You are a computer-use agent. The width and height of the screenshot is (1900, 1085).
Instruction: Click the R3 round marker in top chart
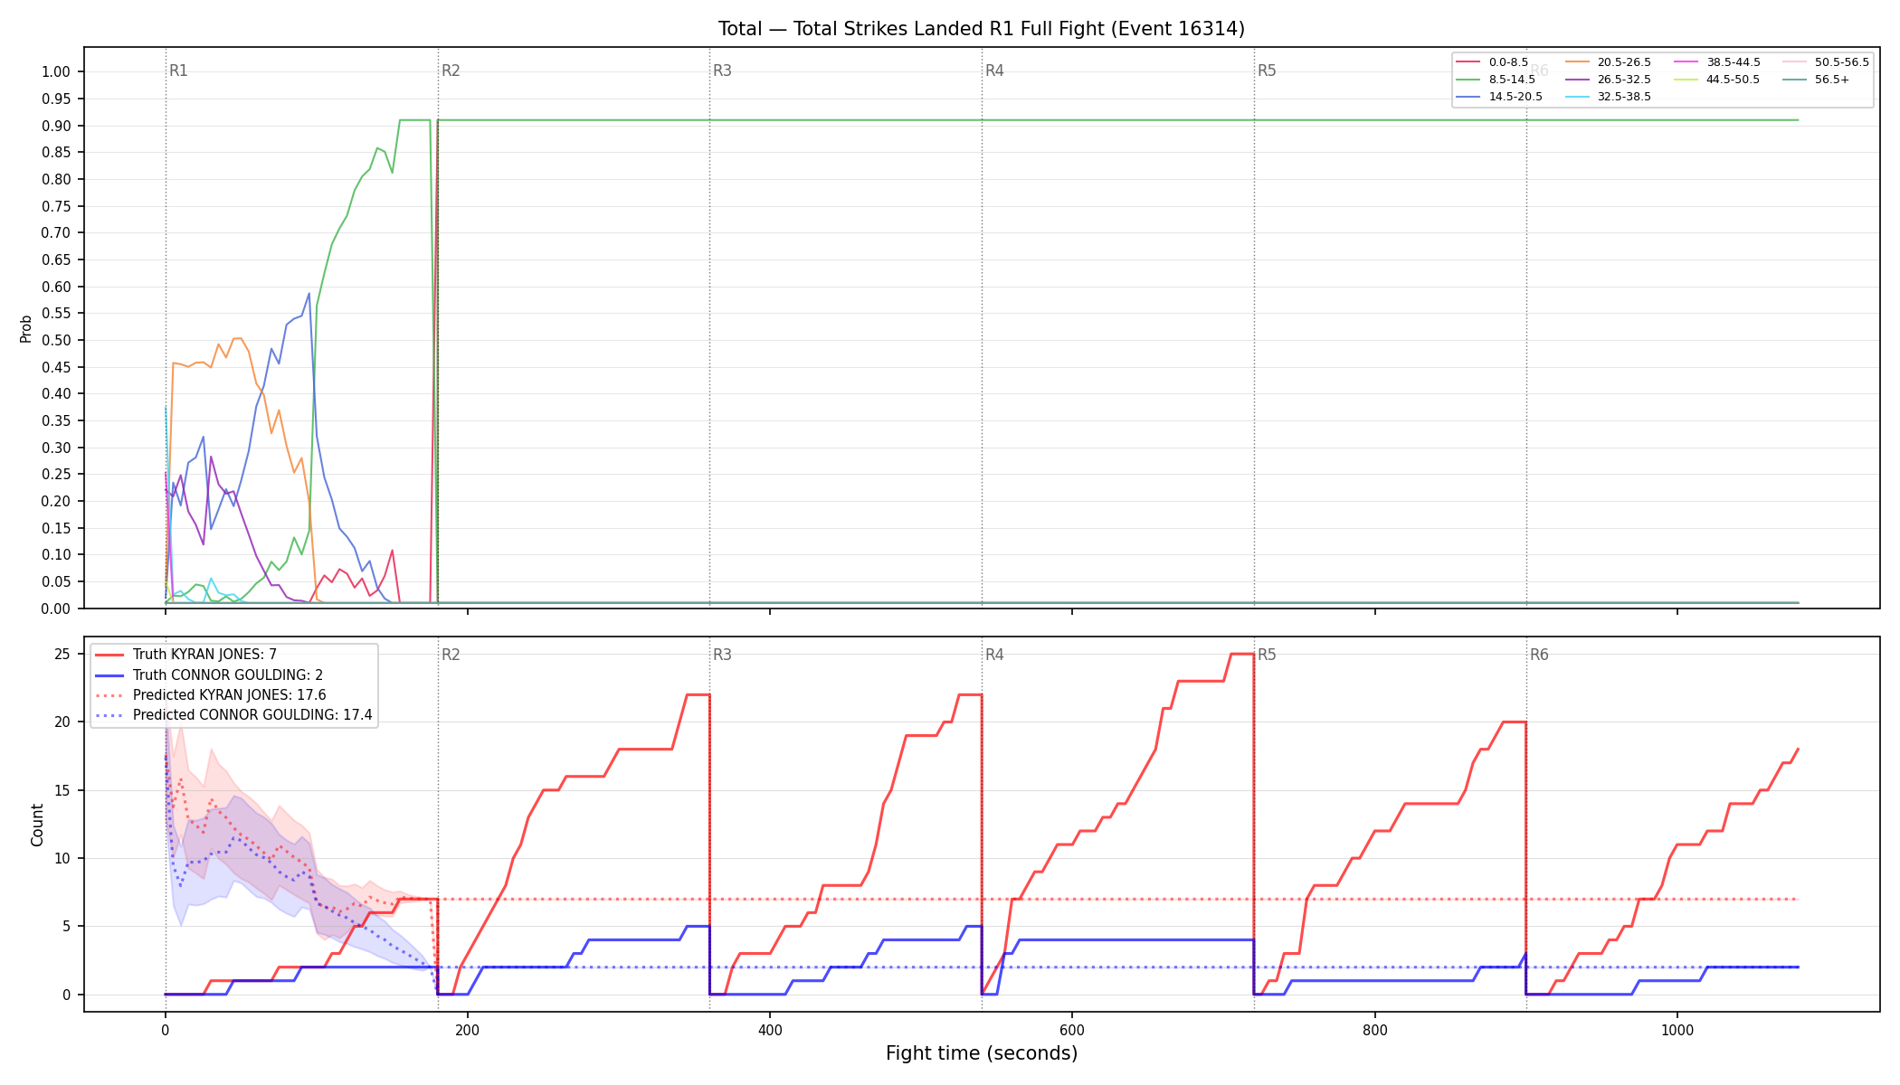coord(722,71)
